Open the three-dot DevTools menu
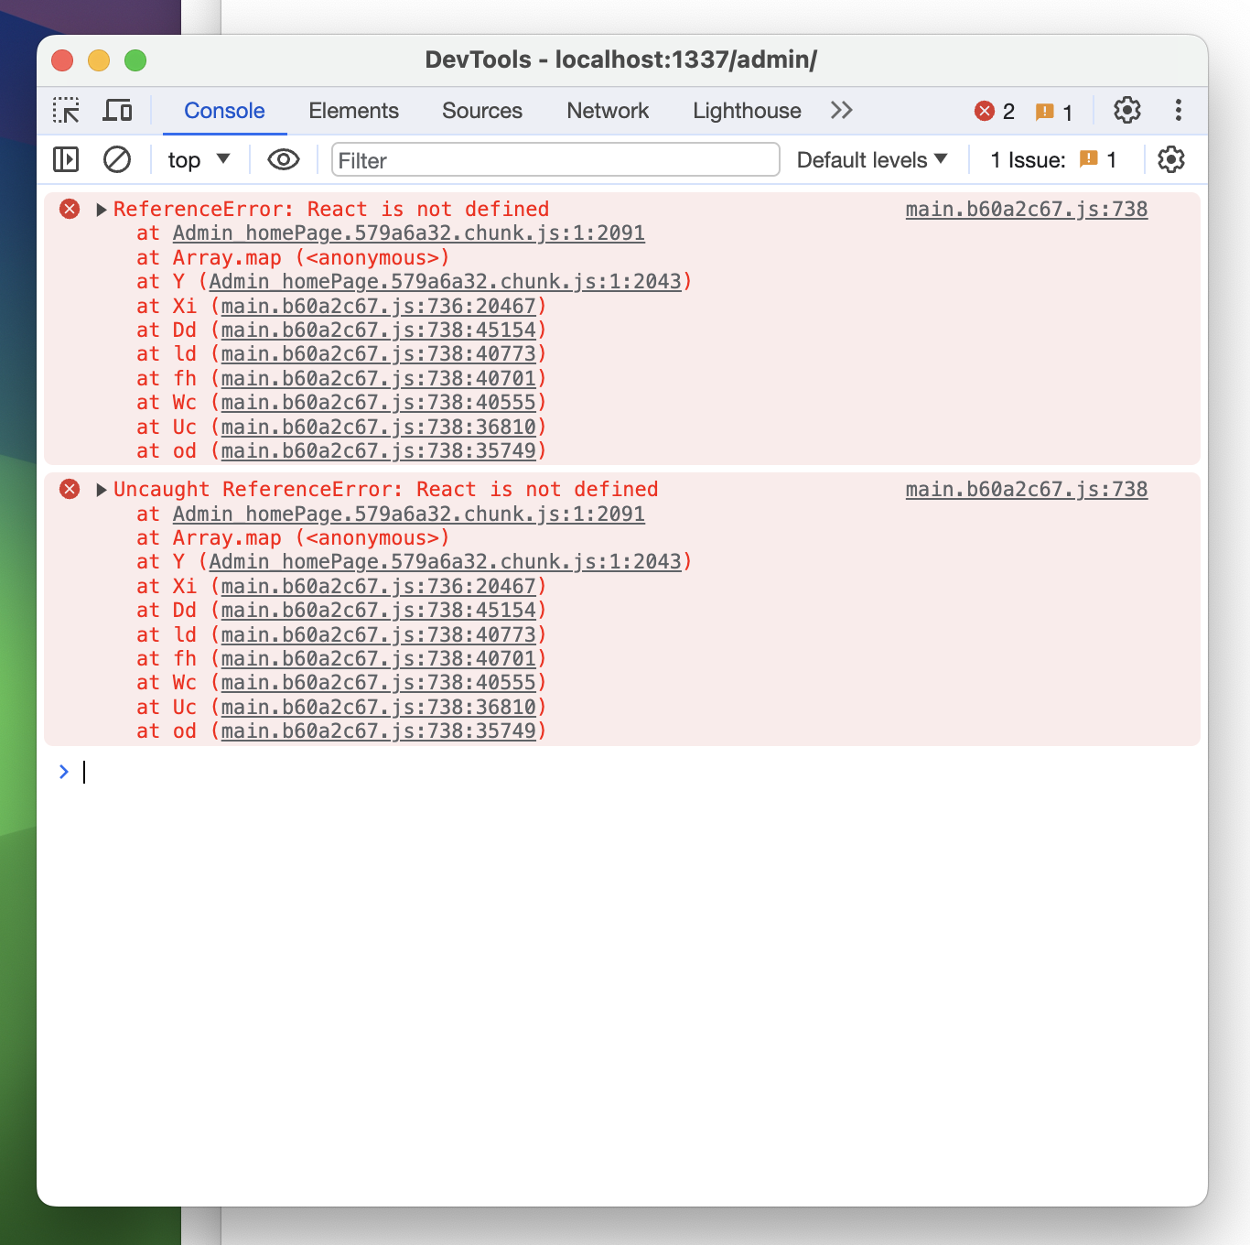 pos(1179,110)
